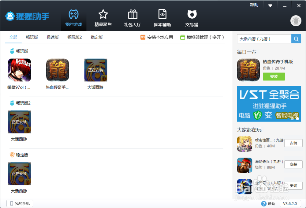This screenshot has height=208, width=306.
Task: Click the orange APK icon
Action: click(143, 37)
